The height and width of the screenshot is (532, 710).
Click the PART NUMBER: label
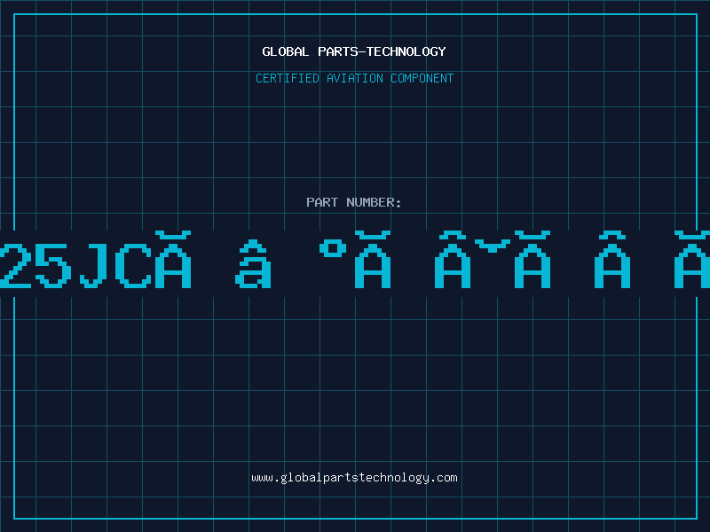coord(354,202)
